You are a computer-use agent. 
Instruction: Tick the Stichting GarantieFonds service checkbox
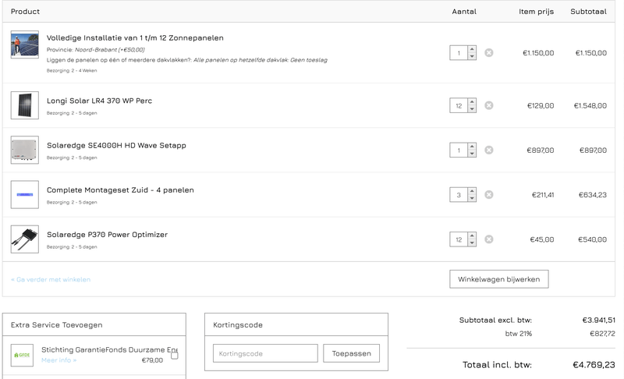click(175, 356)
